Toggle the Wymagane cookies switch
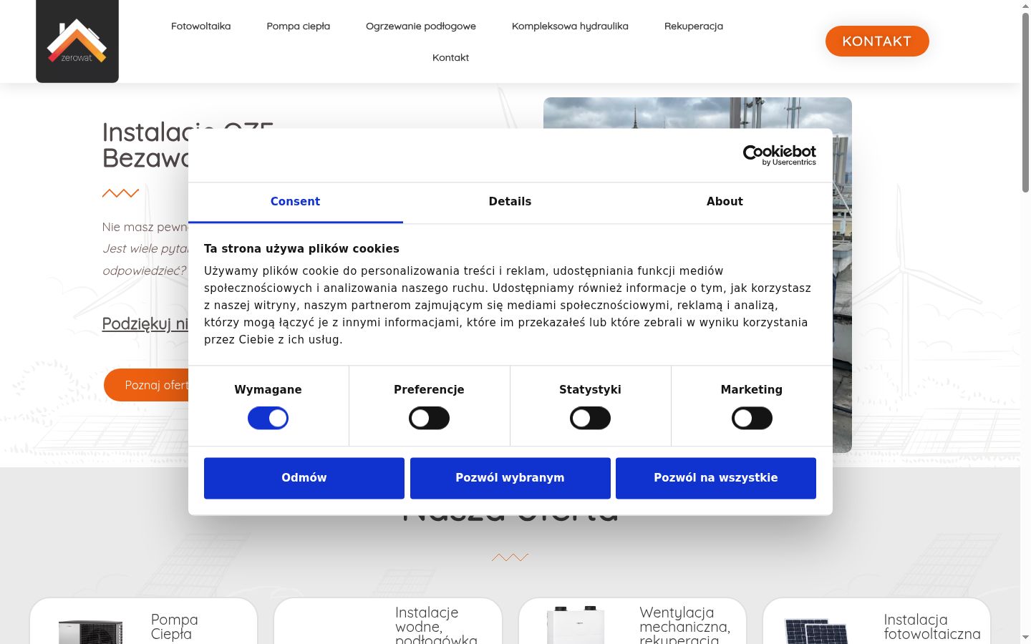The width and height of the screenshot is (1031, 644). coord(268,418)
